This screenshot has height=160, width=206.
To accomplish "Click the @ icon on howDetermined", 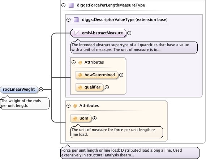I will (80, 75).
